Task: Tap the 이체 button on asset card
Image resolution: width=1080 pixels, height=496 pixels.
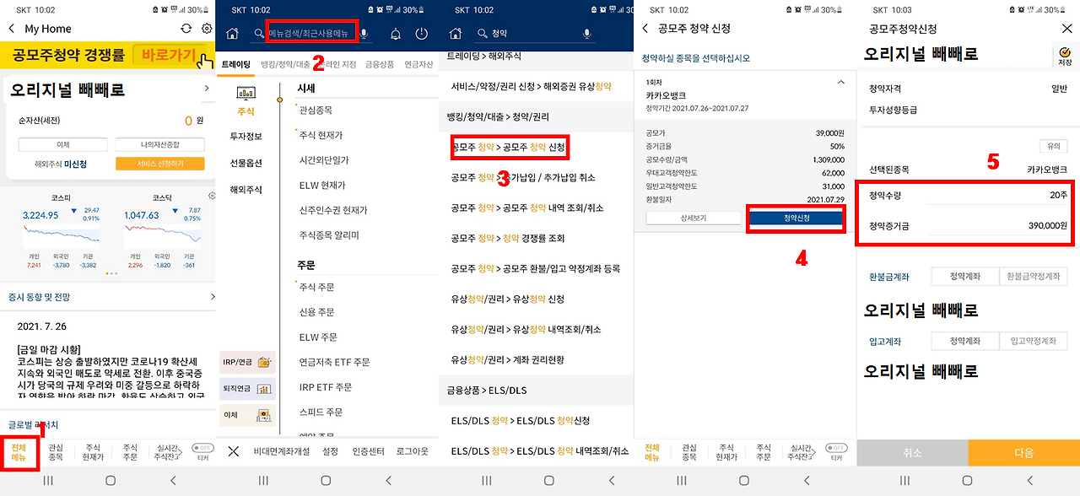Action: coord(63,145)
